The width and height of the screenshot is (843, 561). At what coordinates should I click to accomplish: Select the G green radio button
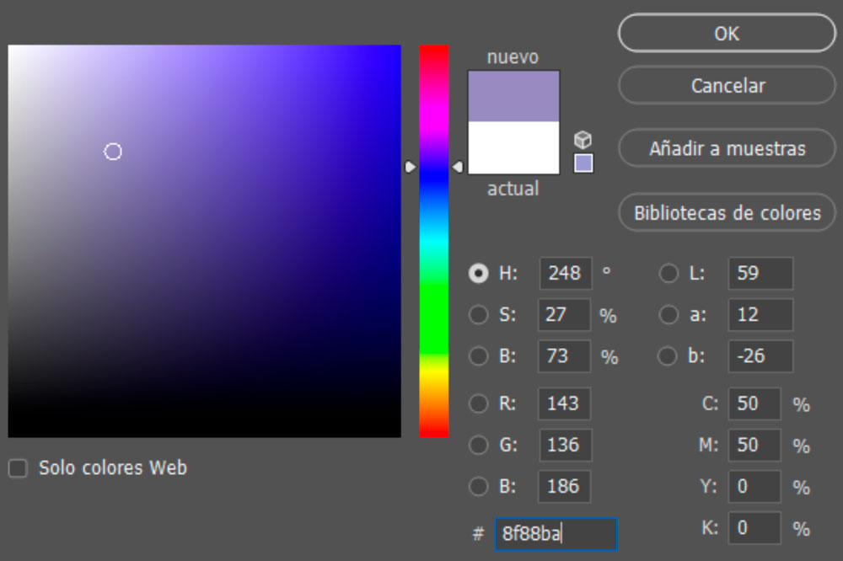click(x=479, y=445)
